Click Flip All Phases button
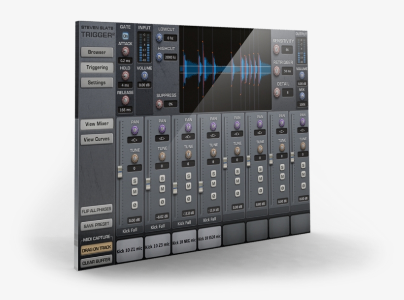404x300 pixels. (x=97, y=210)
